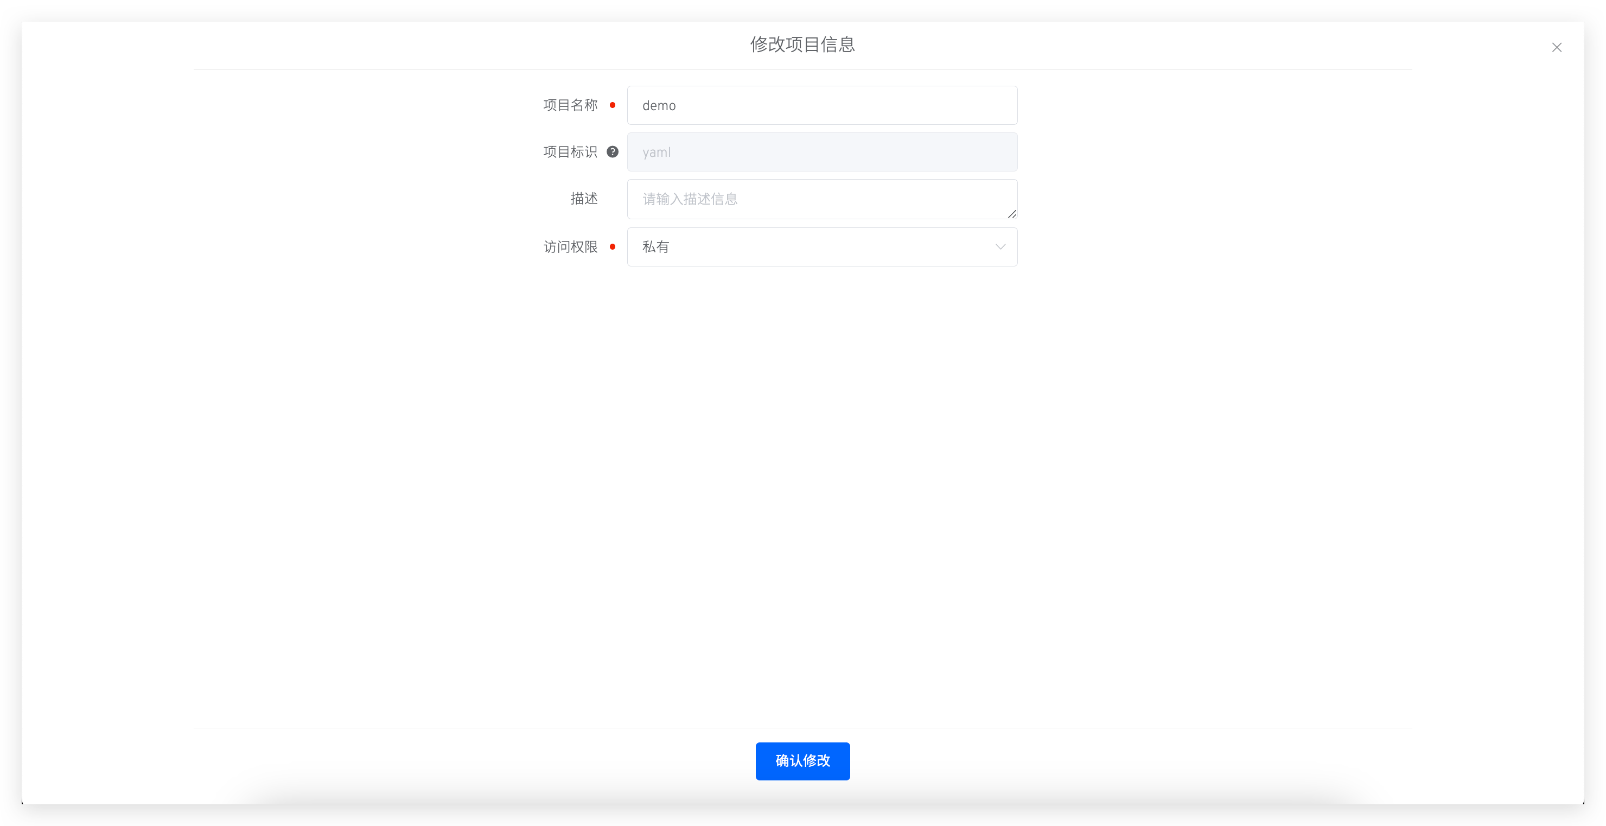Viewport: 1606px width, 826px height.
Task: Click the disabled 项目标识 field showing yaml
Action: coord(821,152)
